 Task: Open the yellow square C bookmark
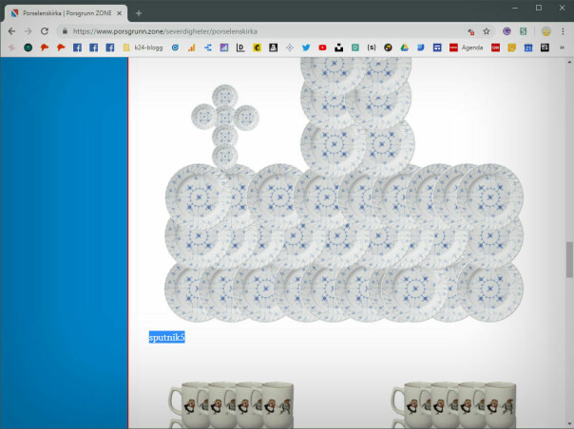pyautogui.click(x=257, y=47)
